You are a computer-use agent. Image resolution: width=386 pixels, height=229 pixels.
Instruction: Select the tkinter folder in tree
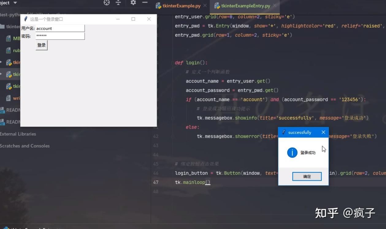coord(10,27)
